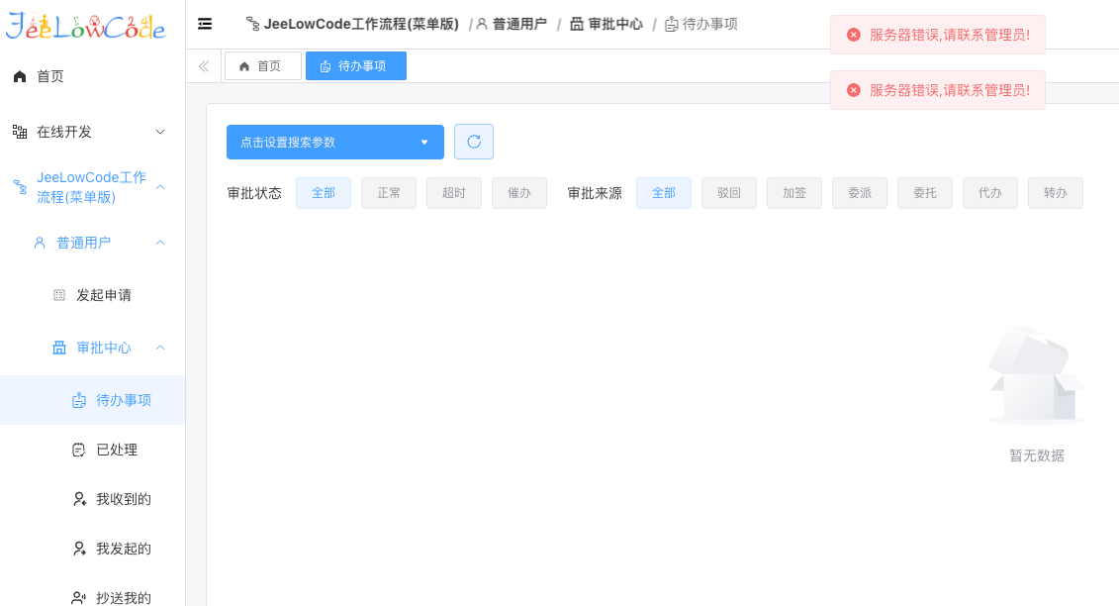Open 我发起的 menu item

[x=93, y=549]
